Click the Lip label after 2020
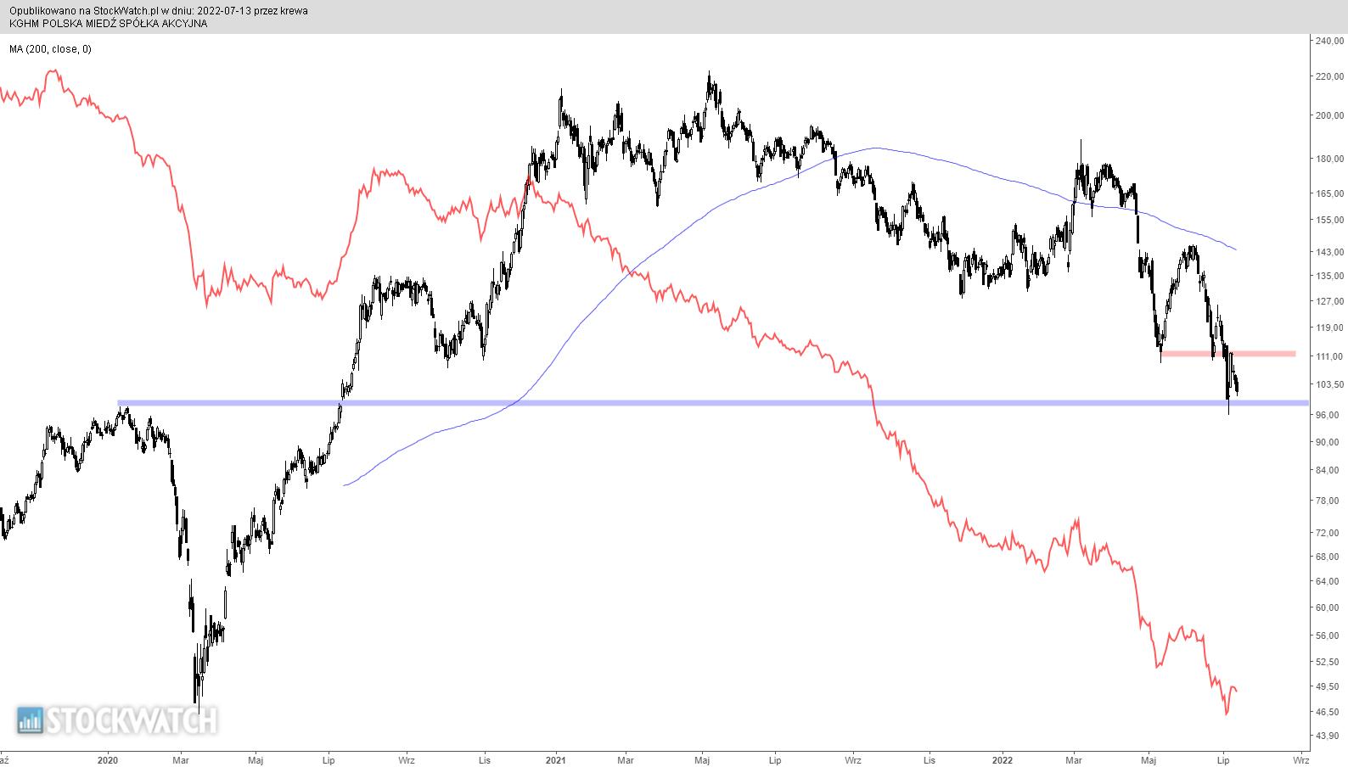 point(329,760)
